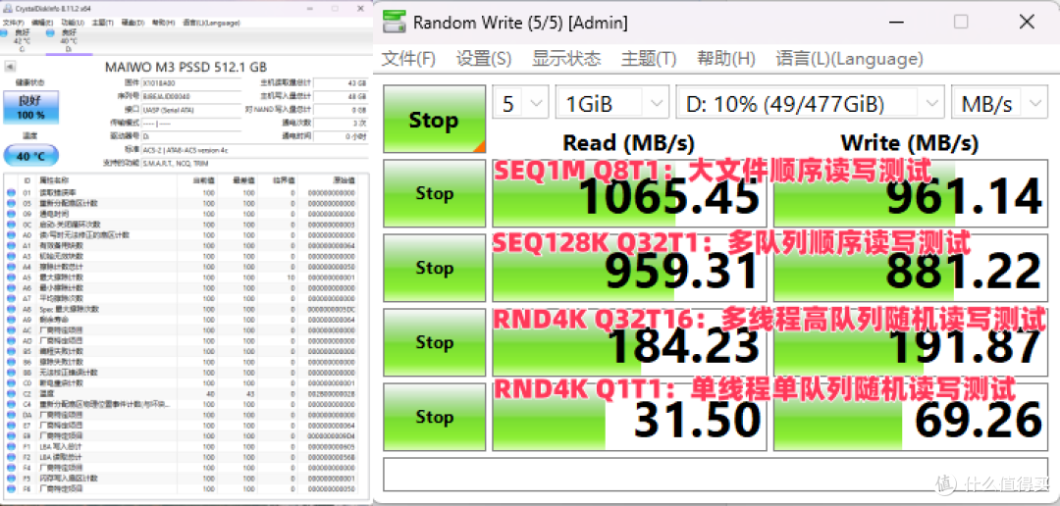
Task: Click status orb for SMART attribute A9
Action: [10, 320]
